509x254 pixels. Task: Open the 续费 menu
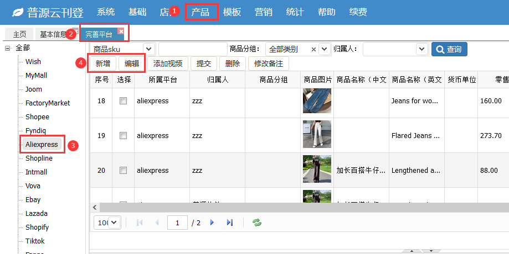[358, 12]
